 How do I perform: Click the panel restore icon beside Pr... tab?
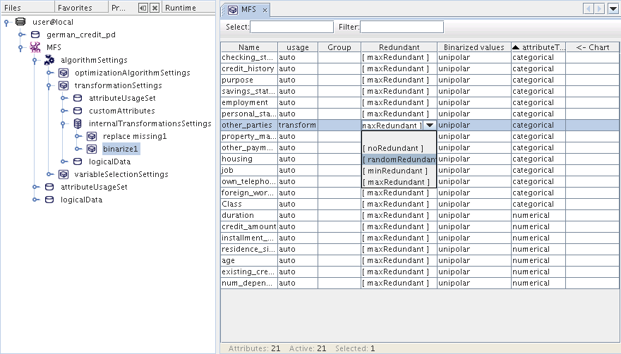pyautogui.click(x=143, y=8)
